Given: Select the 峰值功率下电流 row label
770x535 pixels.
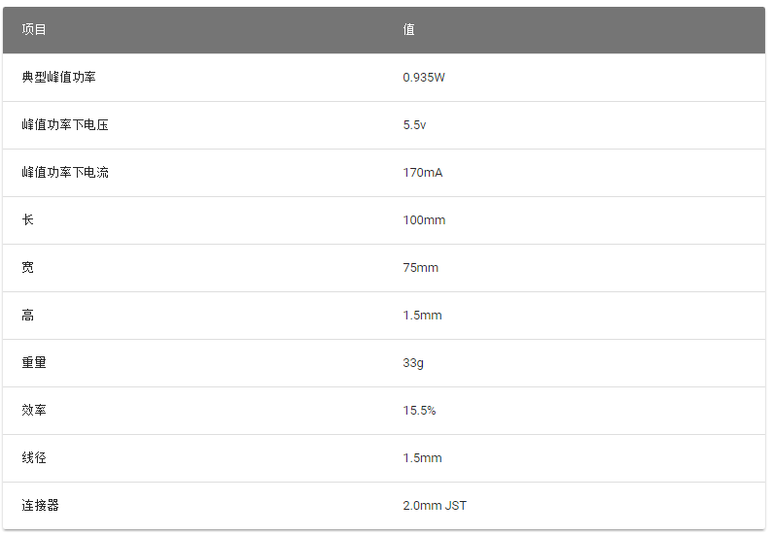Looking at the screenshot, I should click(x=65, y=172).
